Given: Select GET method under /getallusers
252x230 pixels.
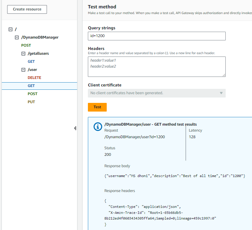Looking at the screenshot, I should (31, 62).
